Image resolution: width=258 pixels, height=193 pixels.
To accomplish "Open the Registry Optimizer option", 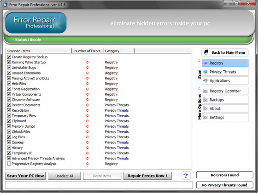I will (x=225, y=91).
